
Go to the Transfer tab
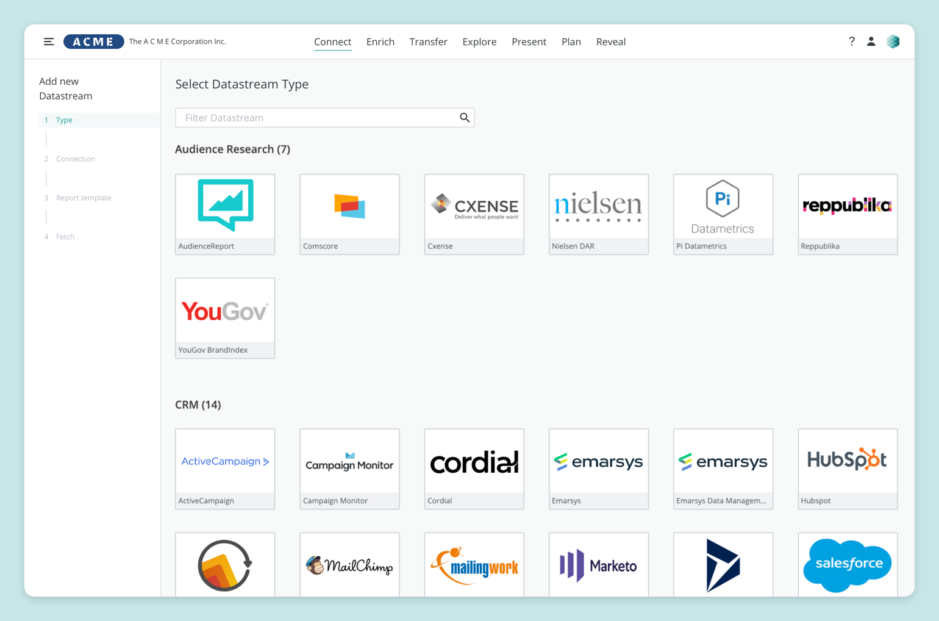428,41
